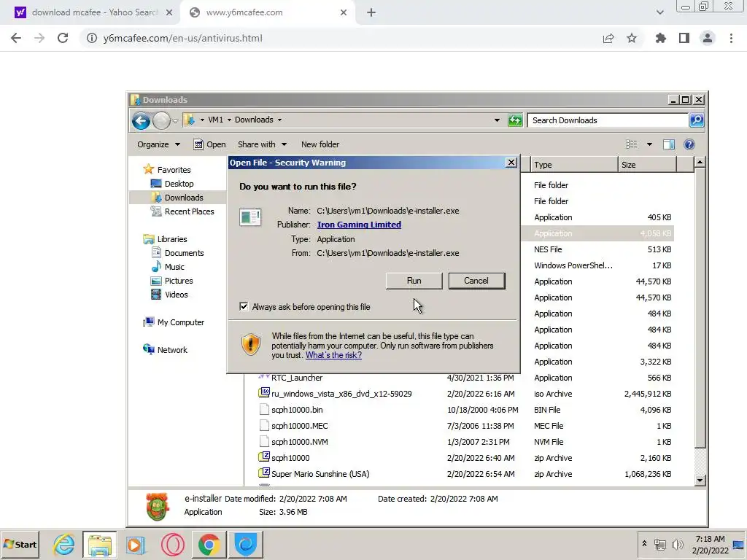Click What's the risk? link
The image size is (747, 560).
[x=333, y=355]
